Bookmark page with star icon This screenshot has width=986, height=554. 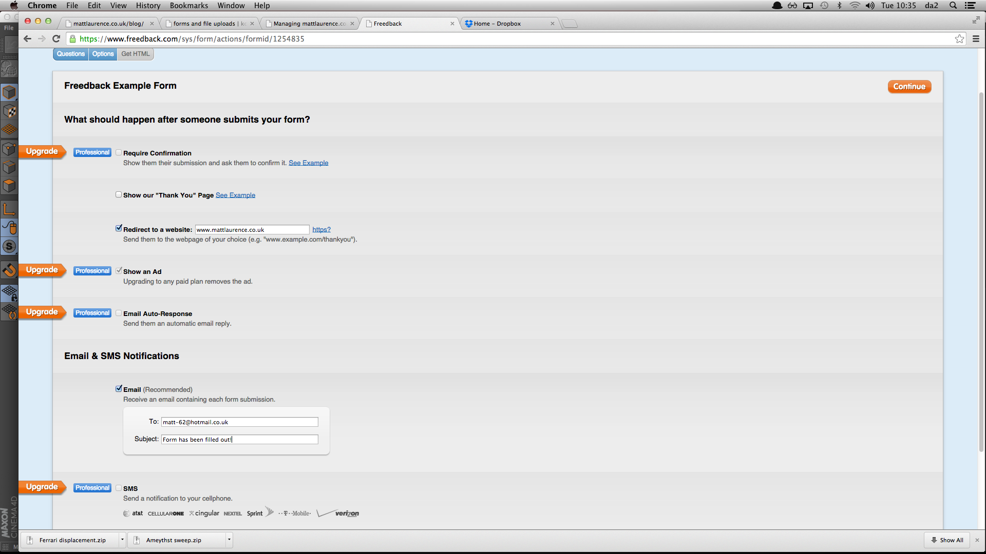[x=959, y=39]
